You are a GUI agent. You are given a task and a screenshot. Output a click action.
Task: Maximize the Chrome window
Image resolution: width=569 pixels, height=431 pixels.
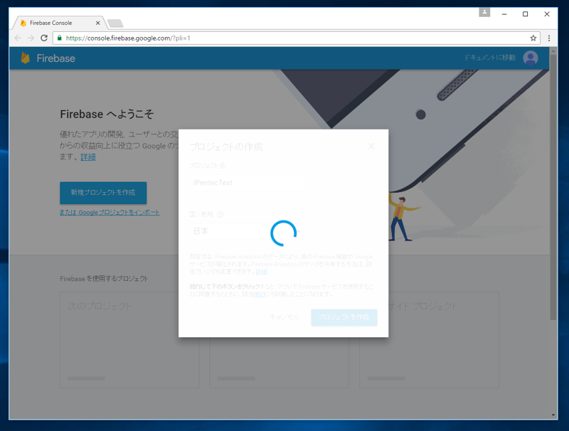(525, 14)
